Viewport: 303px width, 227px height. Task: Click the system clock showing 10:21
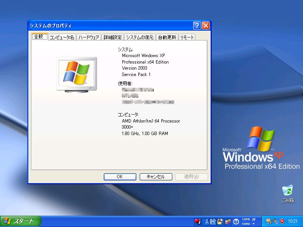(292, 221)
